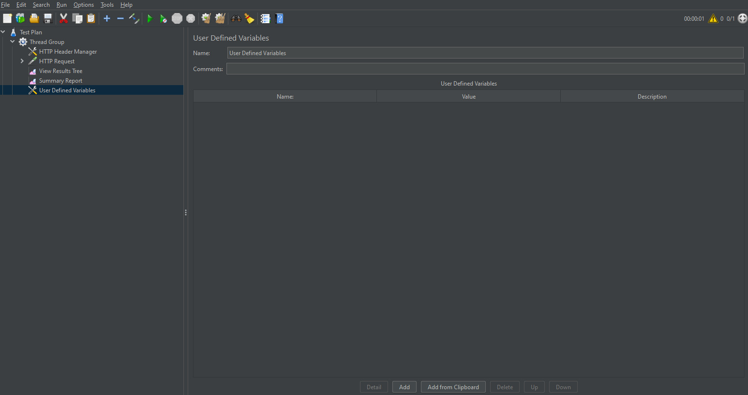Viewport: 748px width, 395px height.
Task: Reset search with the yellow broom icon
Action: (250, 18)
